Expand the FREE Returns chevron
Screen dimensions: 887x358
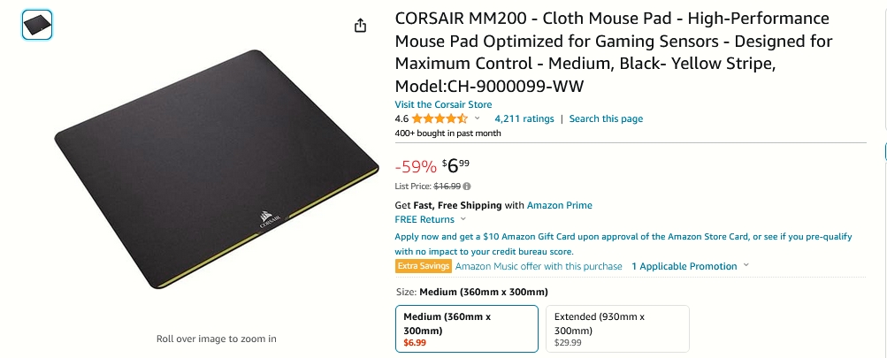463,219
